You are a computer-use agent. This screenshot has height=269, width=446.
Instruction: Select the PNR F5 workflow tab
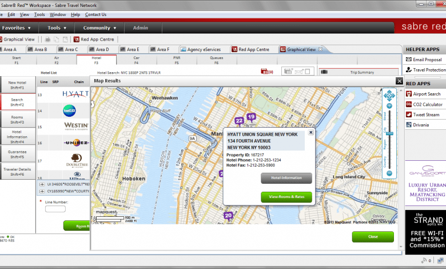click(176, 60)
